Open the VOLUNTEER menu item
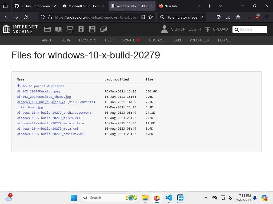 tap(199, 40)
